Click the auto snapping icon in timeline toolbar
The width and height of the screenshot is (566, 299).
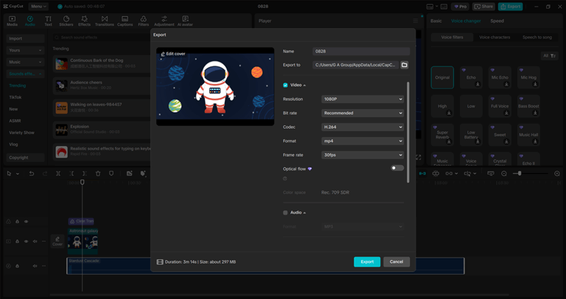click(436, 174)
